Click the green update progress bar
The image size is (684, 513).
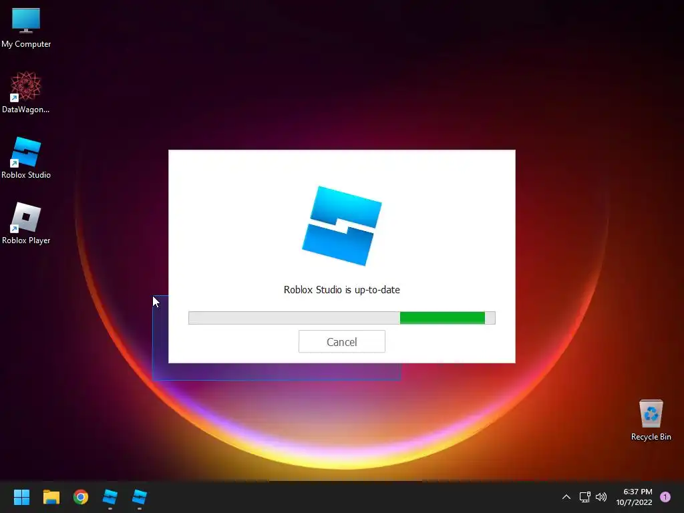(x=341, y=318)
